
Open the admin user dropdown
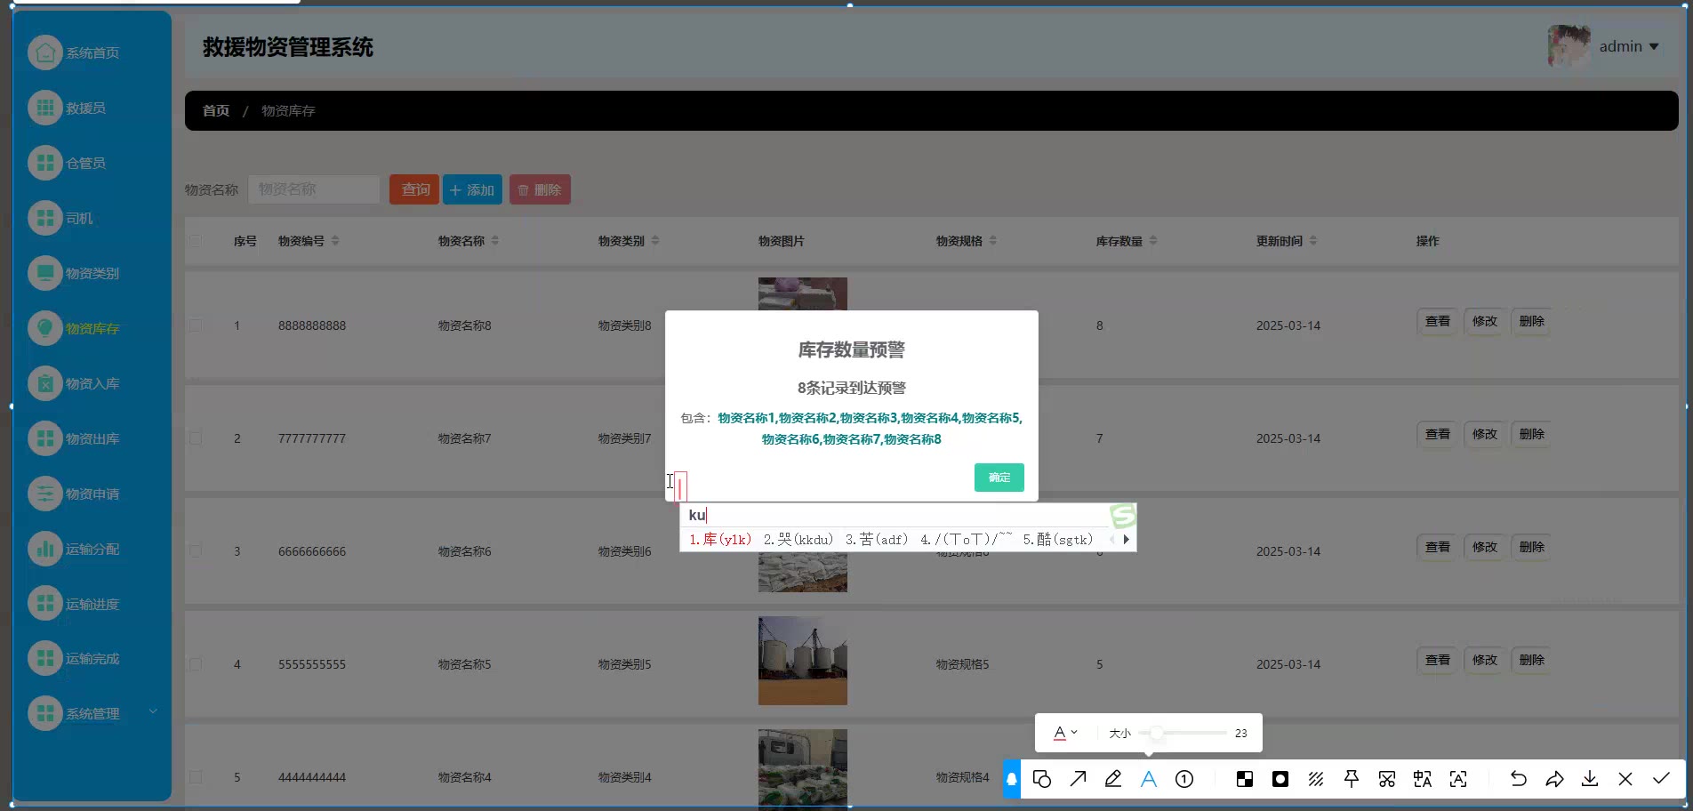point(1629,46)
